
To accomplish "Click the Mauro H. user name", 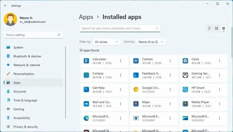I will [26, 18].
